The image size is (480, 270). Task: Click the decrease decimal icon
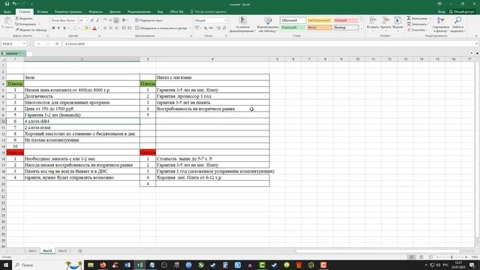[224, 28]
